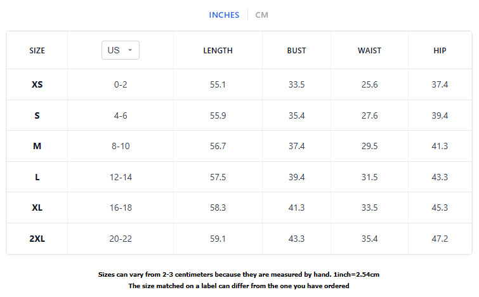
Task: Select the XS size row label
Action: (37, 84)
